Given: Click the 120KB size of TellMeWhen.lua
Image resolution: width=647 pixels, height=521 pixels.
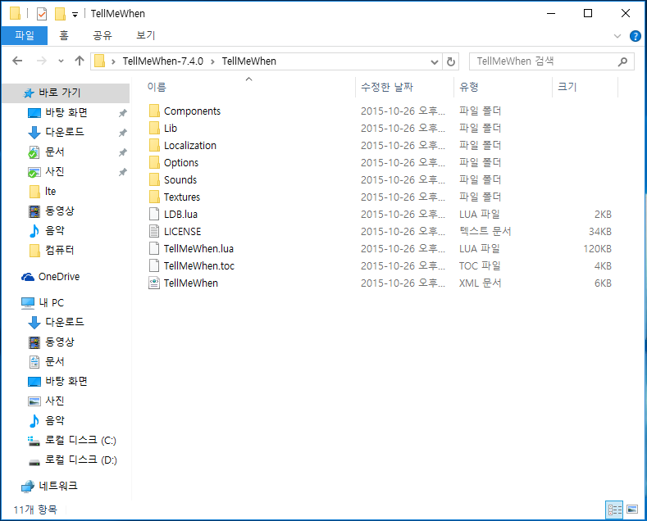Looking at the screenshot, I should (x=597, y=249).
